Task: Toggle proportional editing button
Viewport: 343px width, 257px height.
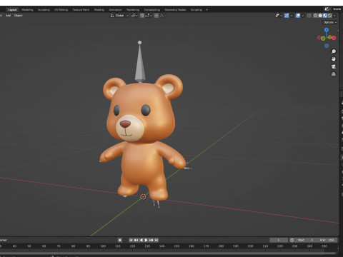Action: (x=156, y=16)
